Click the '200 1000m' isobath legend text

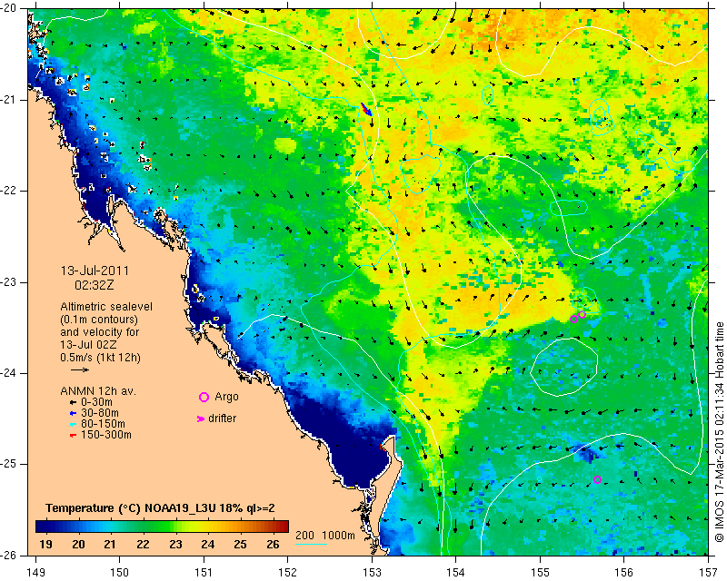(x=325, y=536)
